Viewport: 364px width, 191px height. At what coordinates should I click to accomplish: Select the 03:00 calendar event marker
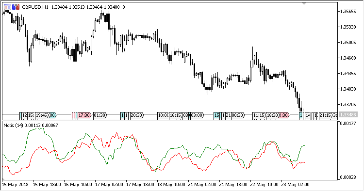coord(197,115)
